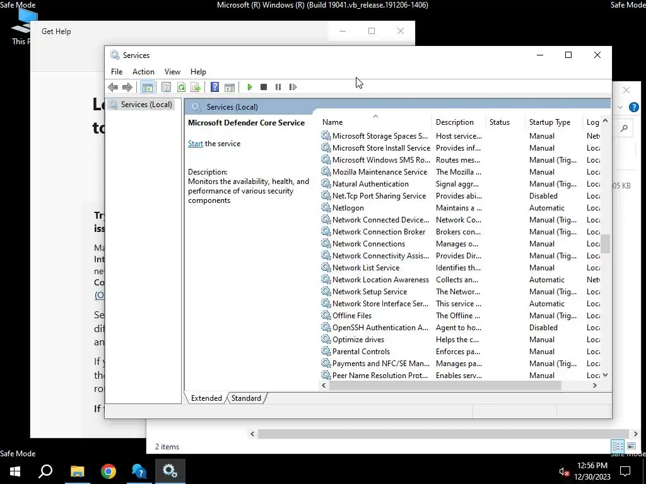
Task: Switch to the Extended tab
Action: tap(206, 398)
